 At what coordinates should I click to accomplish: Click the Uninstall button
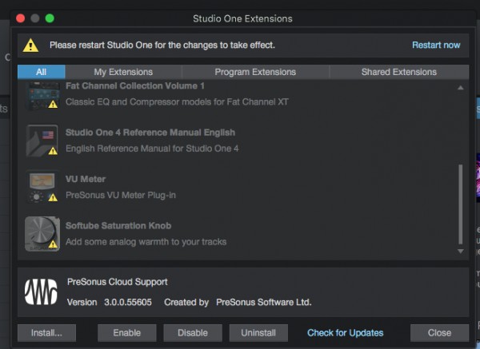click(258, 333)
